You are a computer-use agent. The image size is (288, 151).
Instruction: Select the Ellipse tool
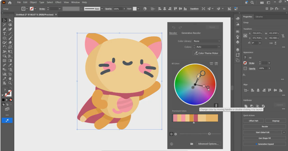4,38
